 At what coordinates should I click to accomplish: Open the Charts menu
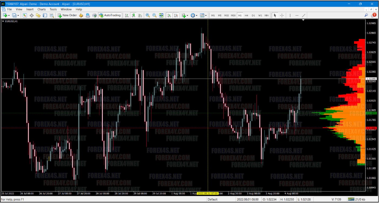click(x=41, y=9)
